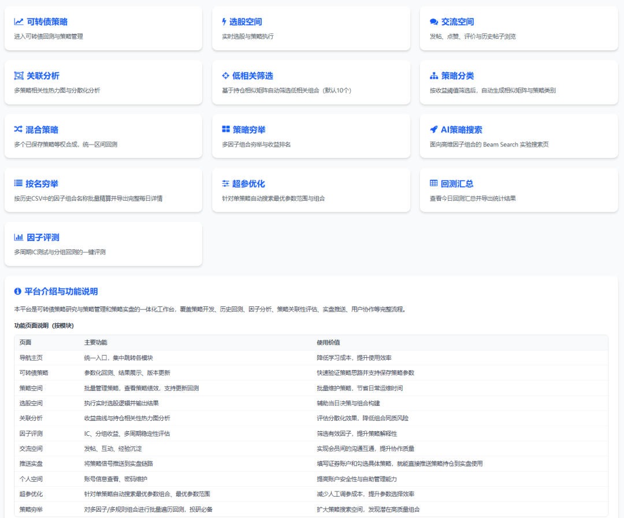Open the 按名穷举 card title
The width and height of the screenshot is (624, 518).
point(42,183)
